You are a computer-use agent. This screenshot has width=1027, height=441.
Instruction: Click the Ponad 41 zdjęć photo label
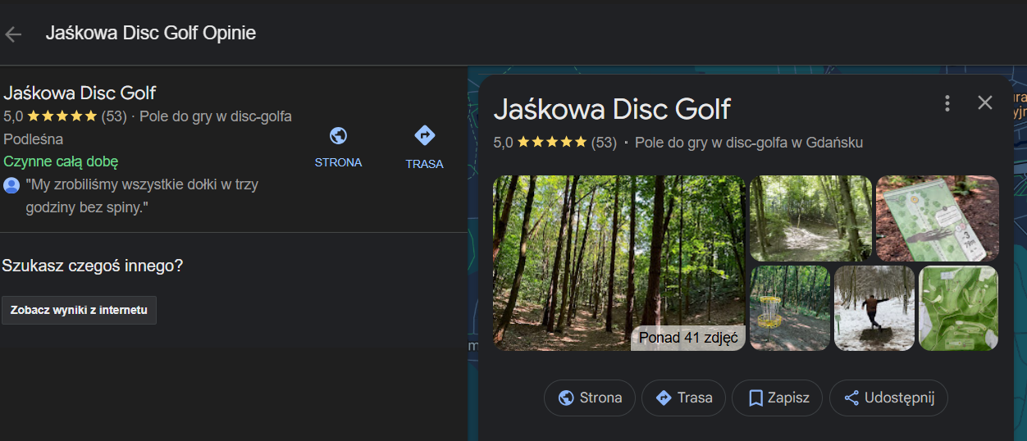(x=687, y=337)
